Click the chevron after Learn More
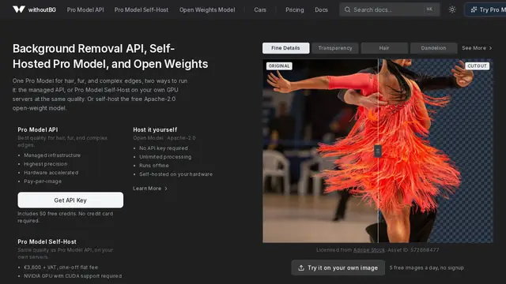Viewport: 506px width, 284px height. pyautogui.click(x=166, y=189)
